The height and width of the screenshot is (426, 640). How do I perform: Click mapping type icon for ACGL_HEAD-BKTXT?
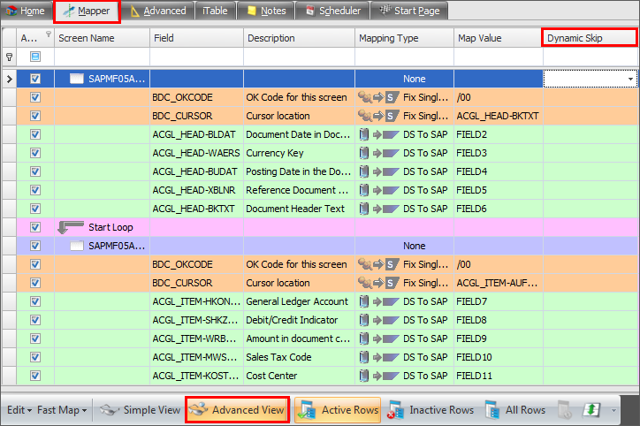point(378,209)
